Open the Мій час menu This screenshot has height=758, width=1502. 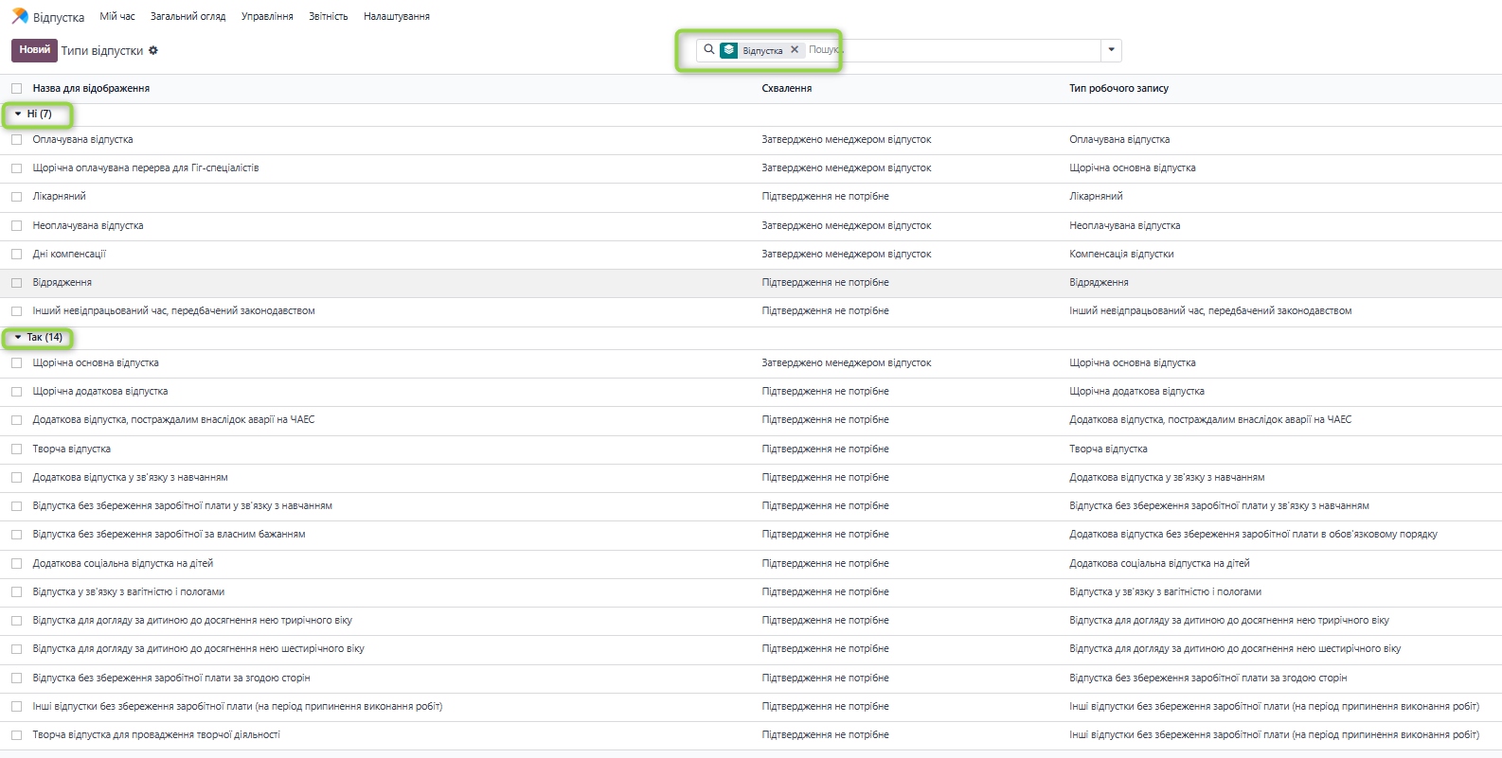tap(117, 16)
